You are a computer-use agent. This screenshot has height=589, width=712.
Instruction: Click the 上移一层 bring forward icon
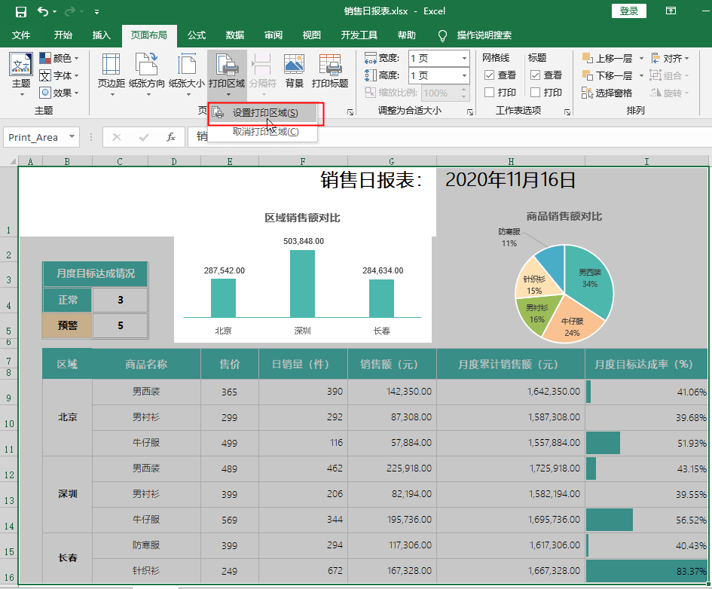587,58
